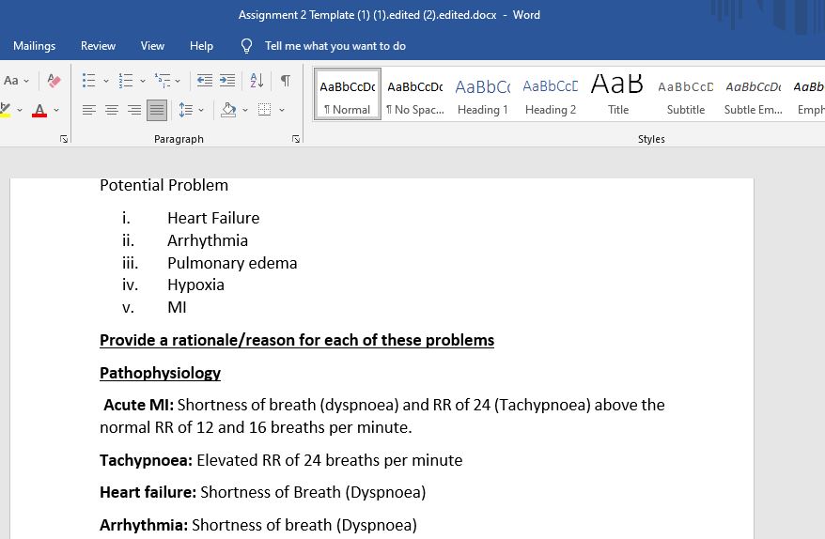This screenshot has height=539, width=825.
Task: Click the Tell me lightbulb icon
Action: 246,46
